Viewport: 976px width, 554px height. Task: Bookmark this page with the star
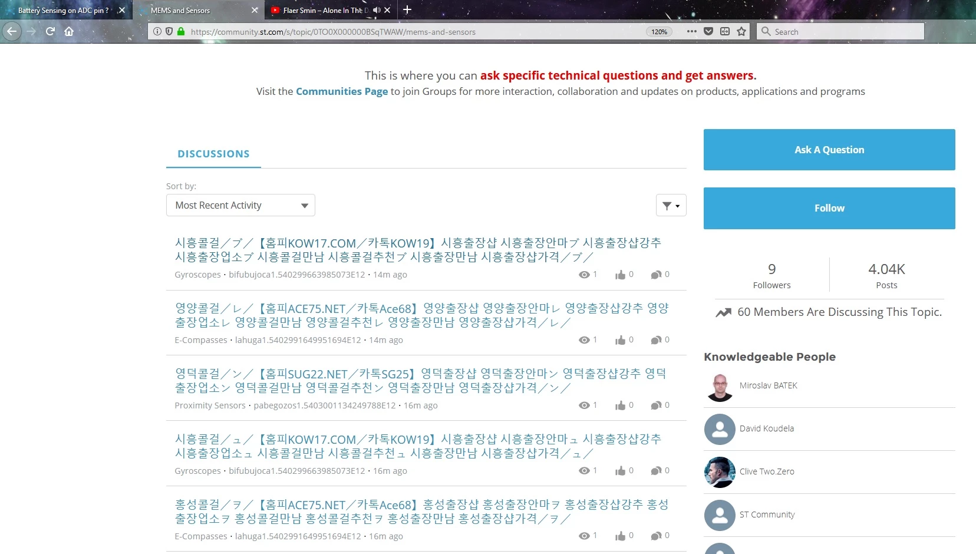pyautogui.click(x=741, y=32)
